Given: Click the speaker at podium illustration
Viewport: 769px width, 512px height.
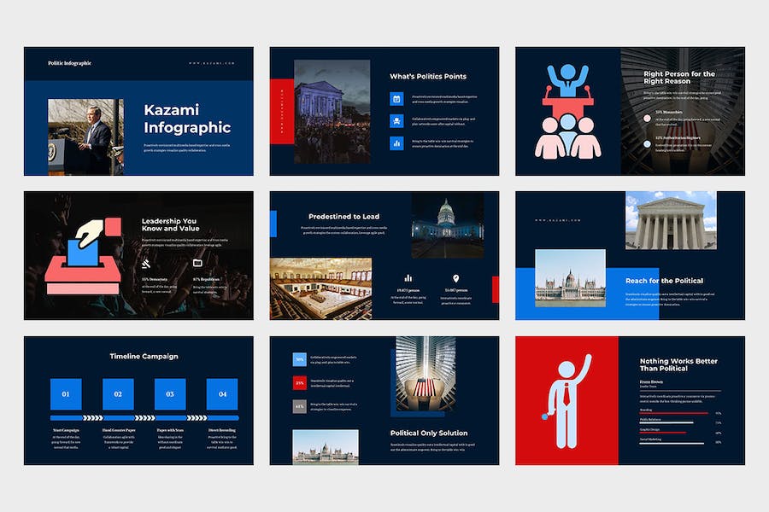Looking at the screenshot, I should [567, 111].
